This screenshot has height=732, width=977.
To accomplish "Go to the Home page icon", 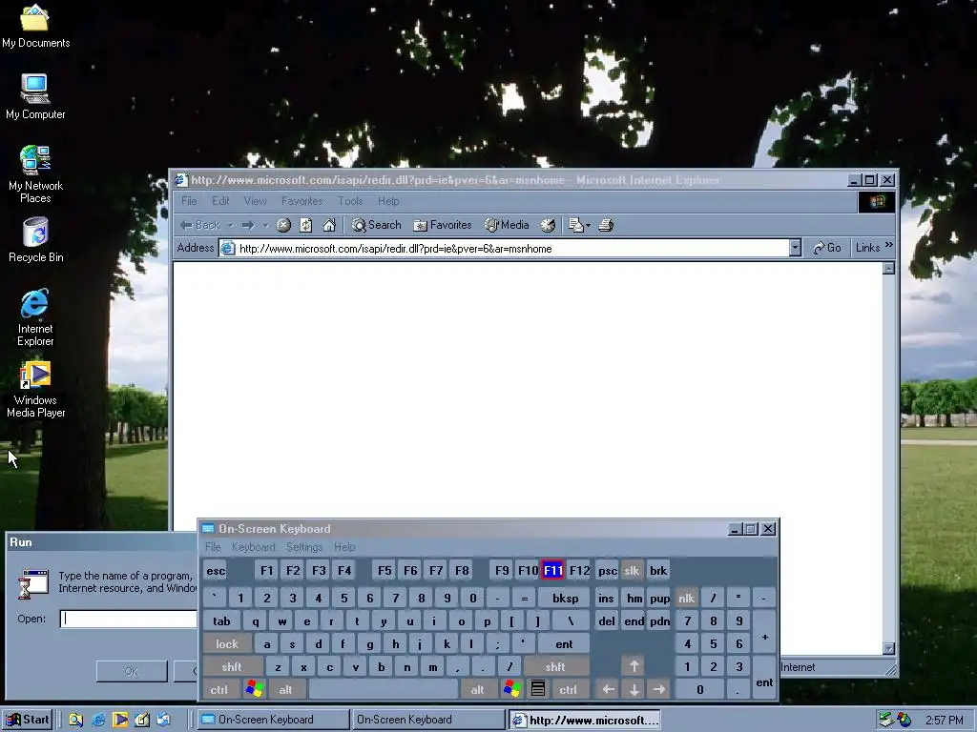I will click(x=329, y=225).
